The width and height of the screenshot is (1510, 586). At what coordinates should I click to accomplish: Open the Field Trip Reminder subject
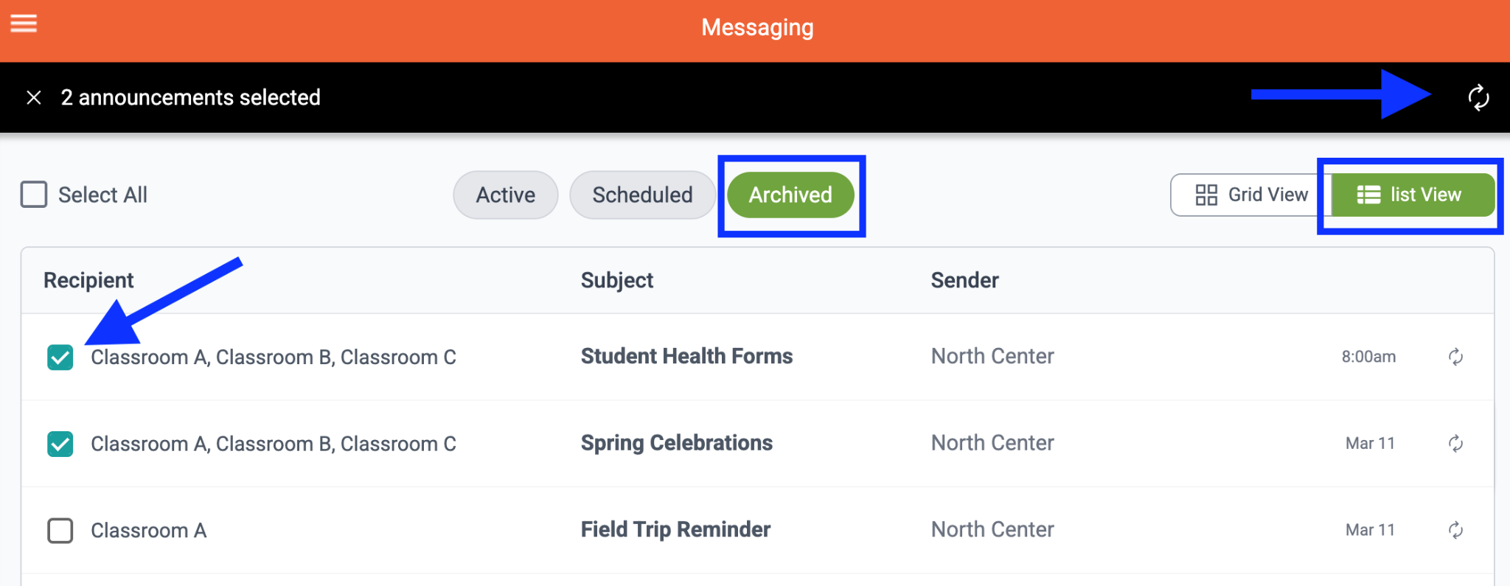click(675, 529)
